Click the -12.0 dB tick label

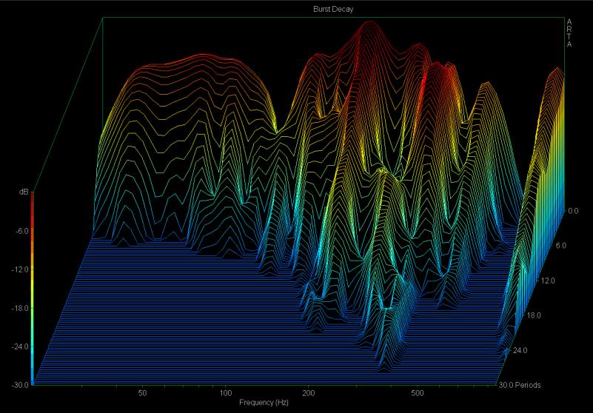click(19, 269)
